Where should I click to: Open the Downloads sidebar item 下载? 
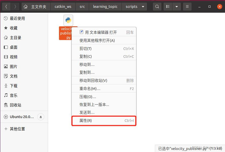24,86
